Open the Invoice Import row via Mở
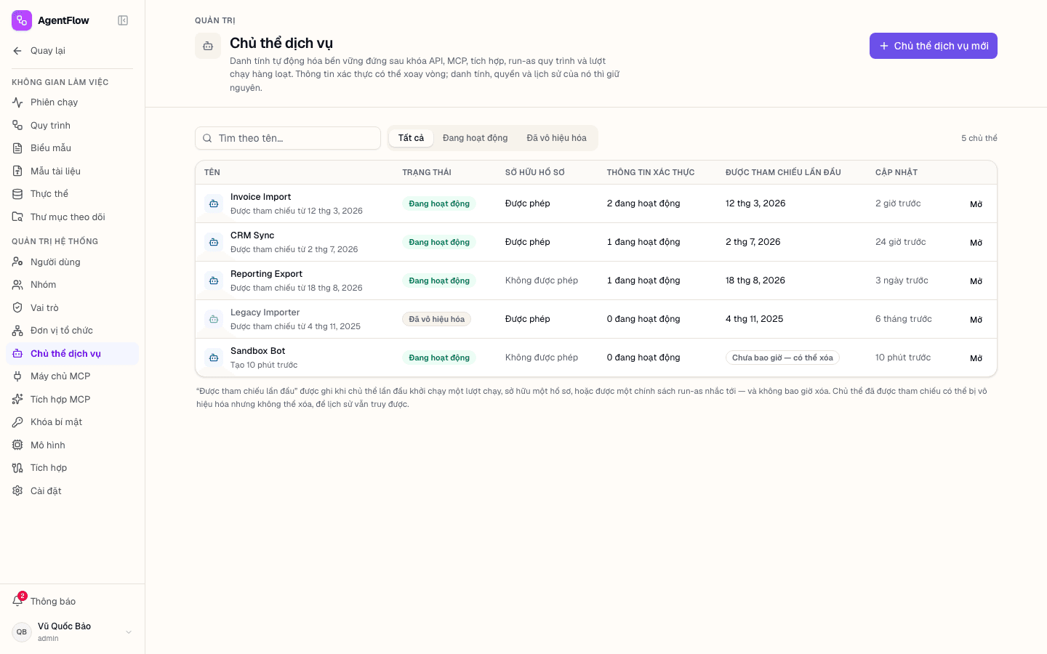Screen dimensions: 1047x654 [x=976, y=204]
